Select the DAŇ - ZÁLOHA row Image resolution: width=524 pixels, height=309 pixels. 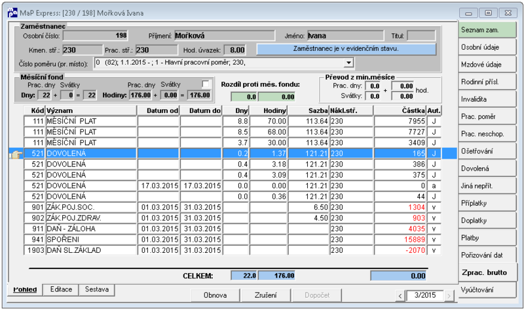(x=233, y=229)
